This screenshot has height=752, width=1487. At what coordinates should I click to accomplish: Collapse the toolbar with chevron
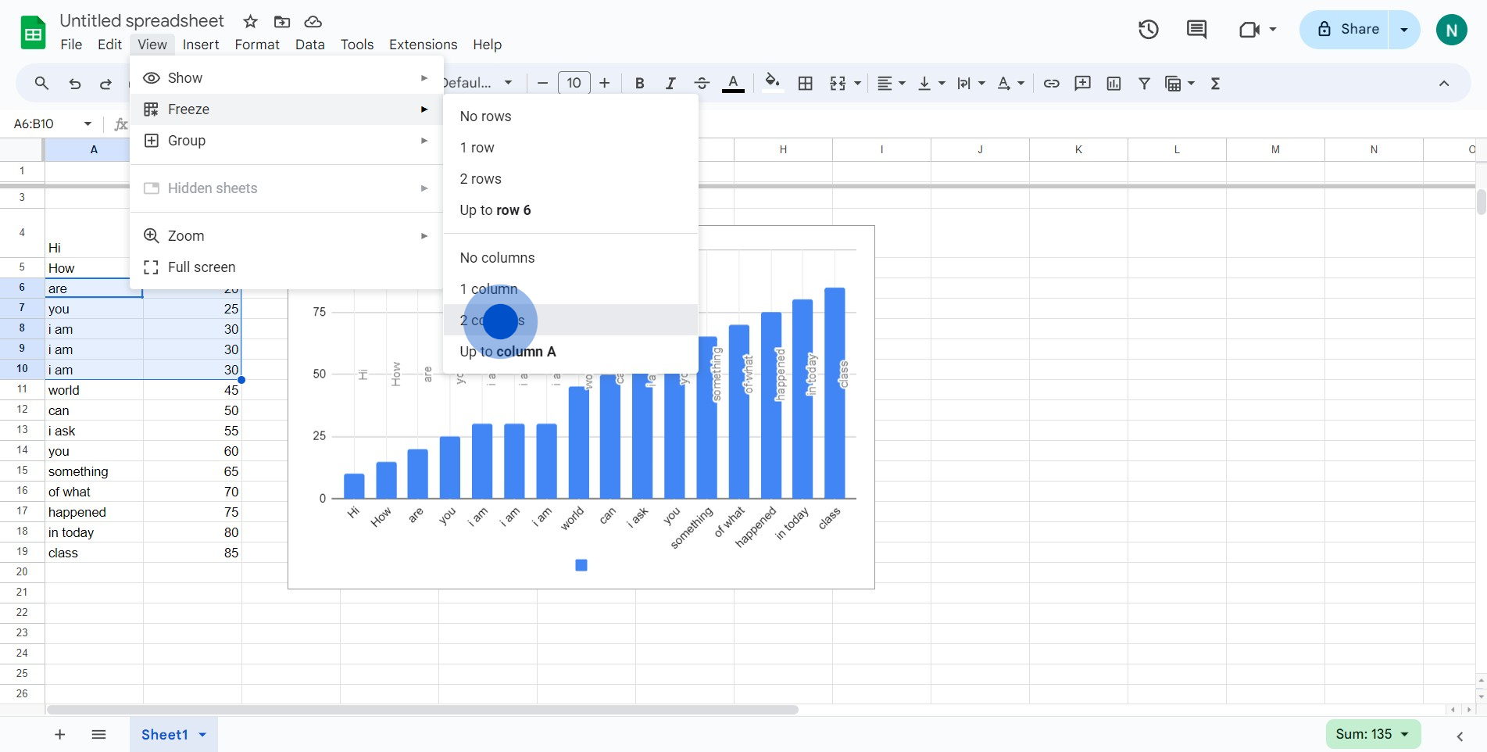tap(1444, 84)
